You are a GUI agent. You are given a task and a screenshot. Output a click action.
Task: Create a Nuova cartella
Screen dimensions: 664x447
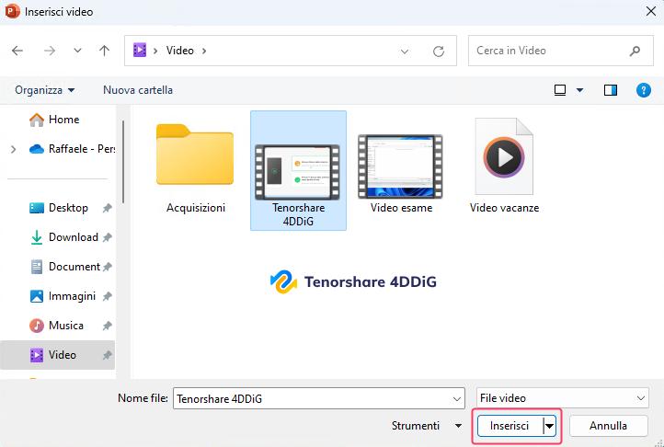click(x=138, y=90)
